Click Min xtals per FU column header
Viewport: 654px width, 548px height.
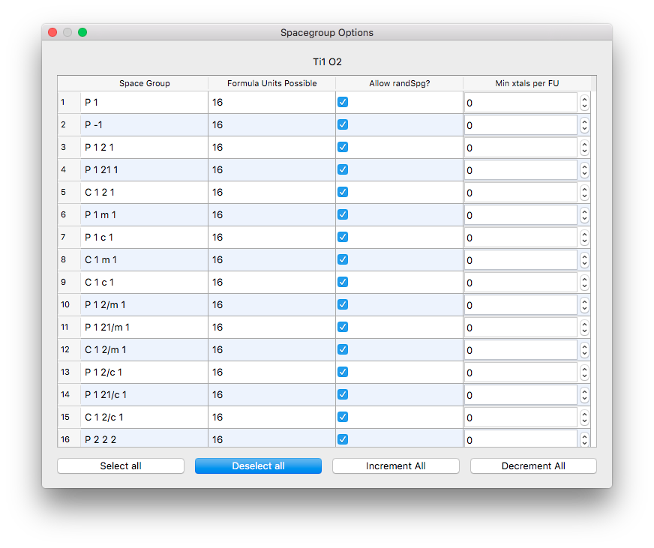click(527, 83)
